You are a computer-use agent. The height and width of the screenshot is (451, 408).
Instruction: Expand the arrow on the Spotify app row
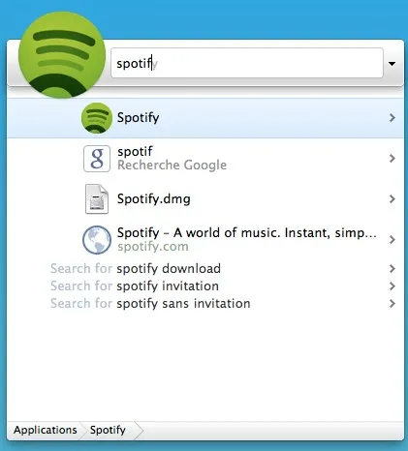coord(392,118)
